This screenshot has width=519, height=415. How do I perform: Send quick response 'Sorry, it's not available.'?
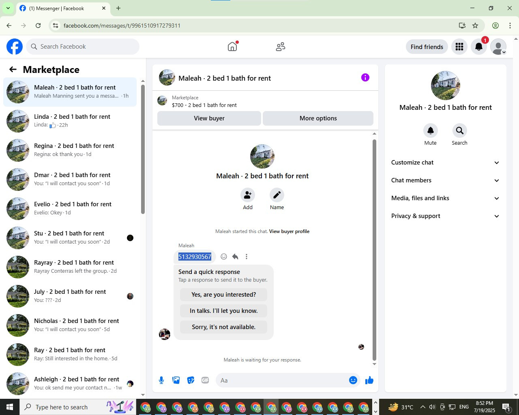pos(224,327)
